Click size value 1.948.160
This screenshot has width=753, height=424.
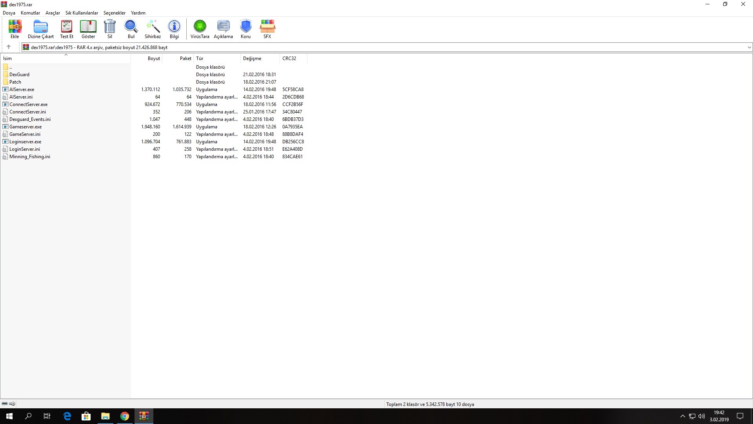pyautogui.click(x=151, y=127)
